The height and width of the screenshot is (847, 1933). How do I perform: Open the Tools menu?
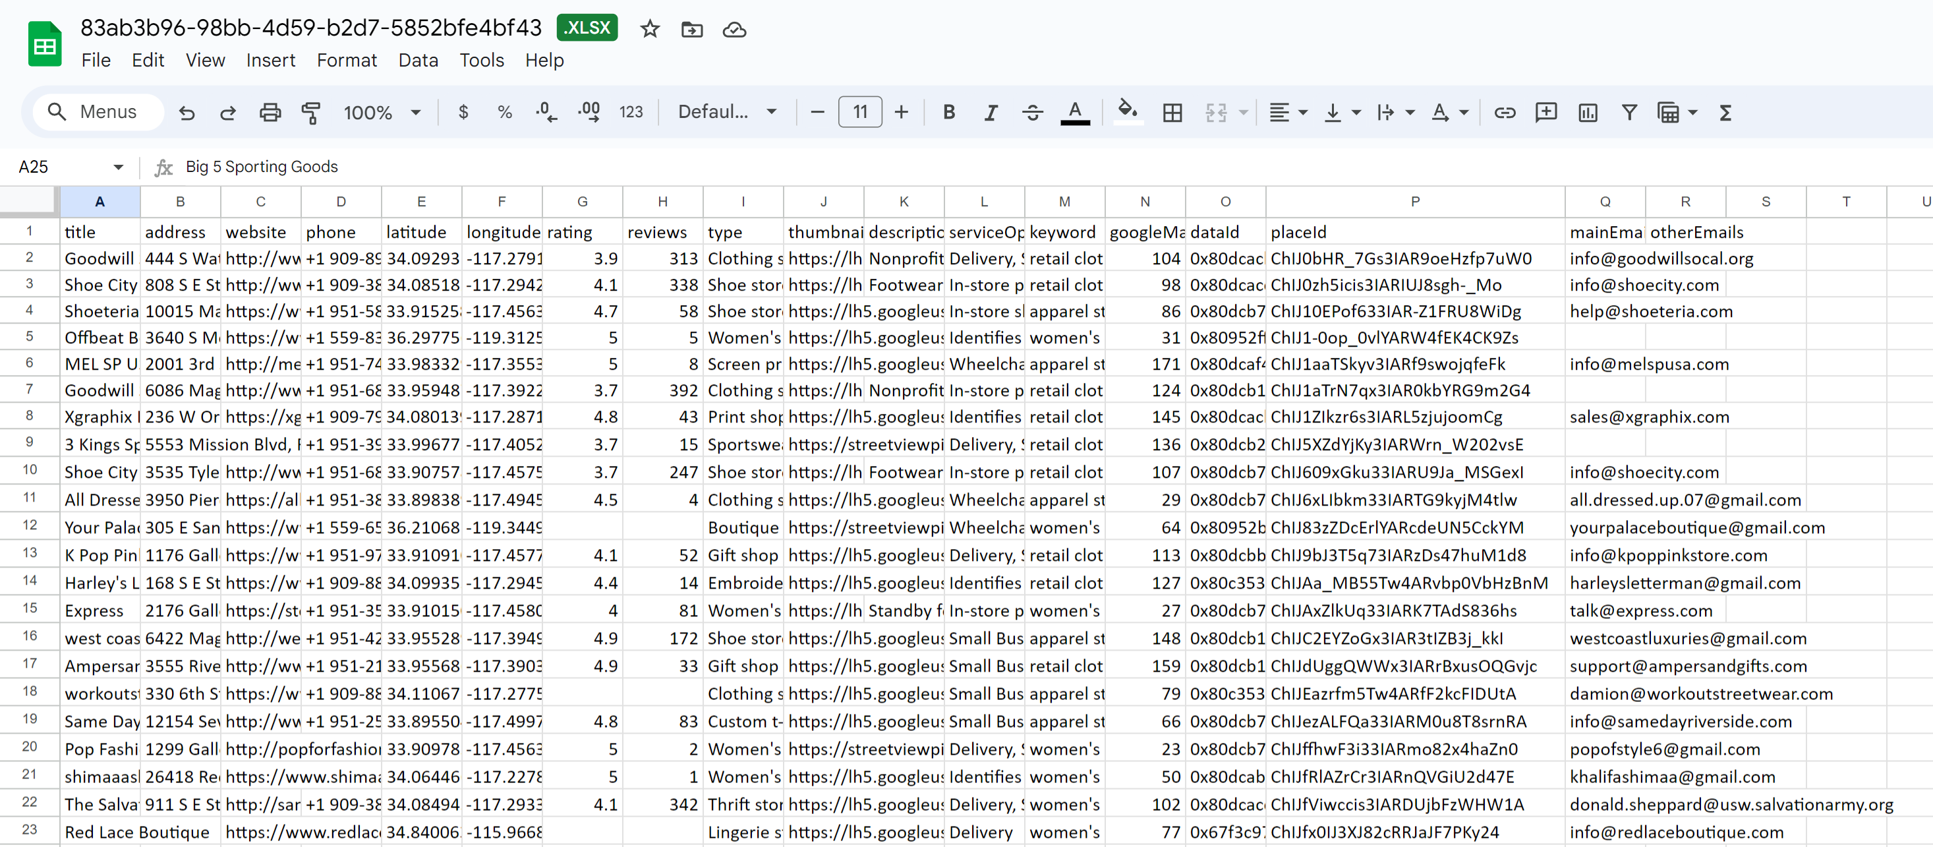coord(482,60)
